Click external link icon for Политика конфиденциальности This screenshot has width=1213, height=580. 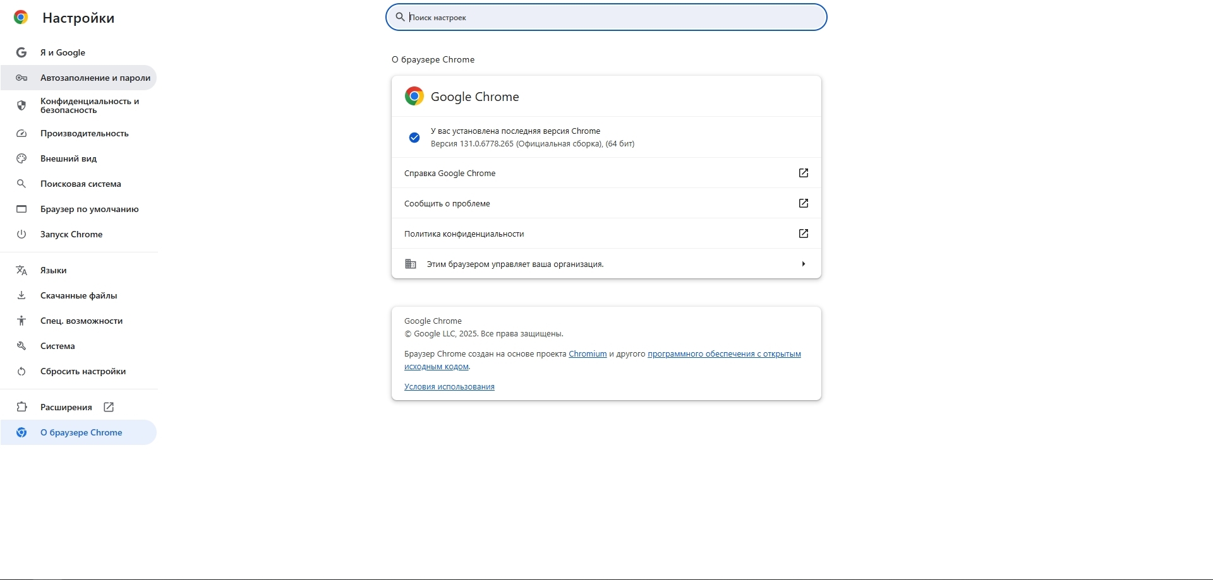804,234
